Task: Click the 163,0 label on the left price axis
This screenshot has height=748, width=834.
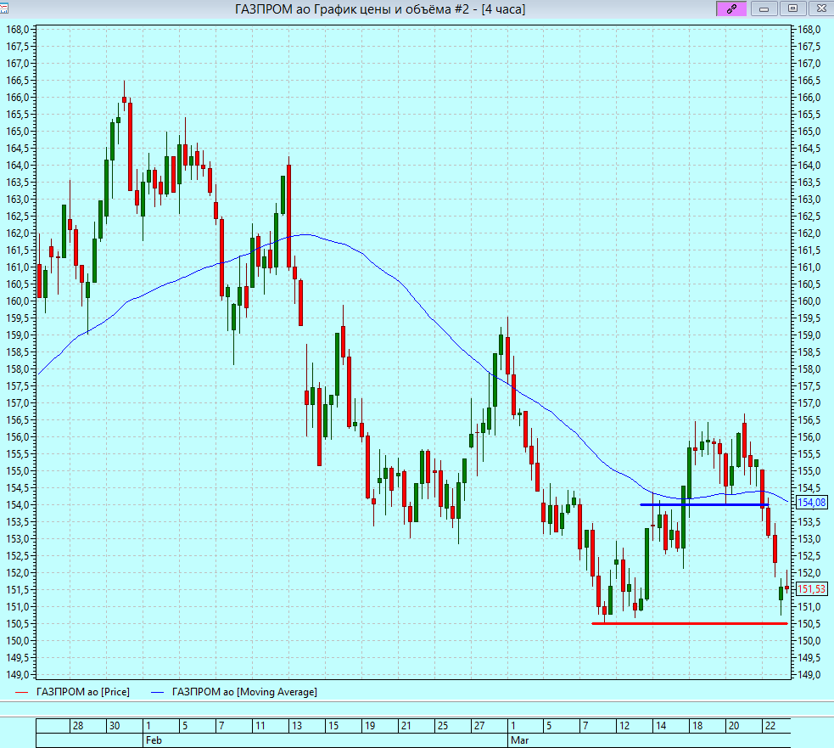Action: click(x=18, y=200)
